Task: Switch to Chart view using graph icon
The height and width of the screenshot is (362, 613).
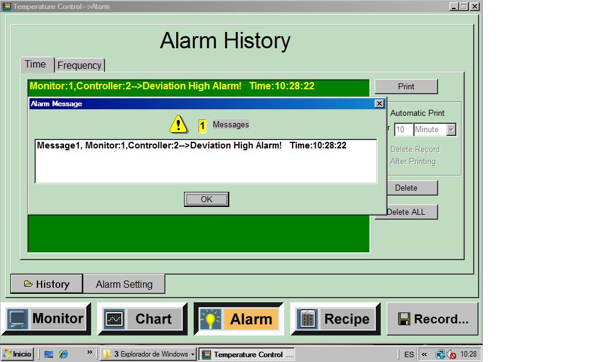Action: pos(114,319)
